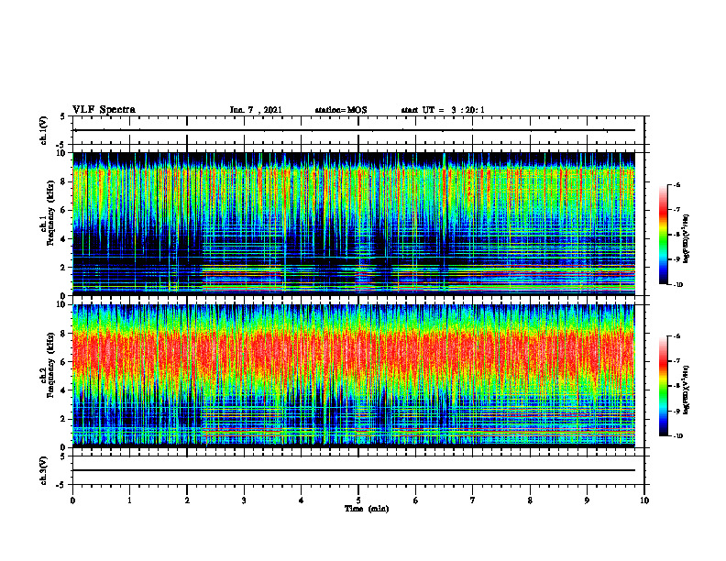Click the ch.3 voltage trace line
This screenshot has width=726, height=561.
pos(354,470)
